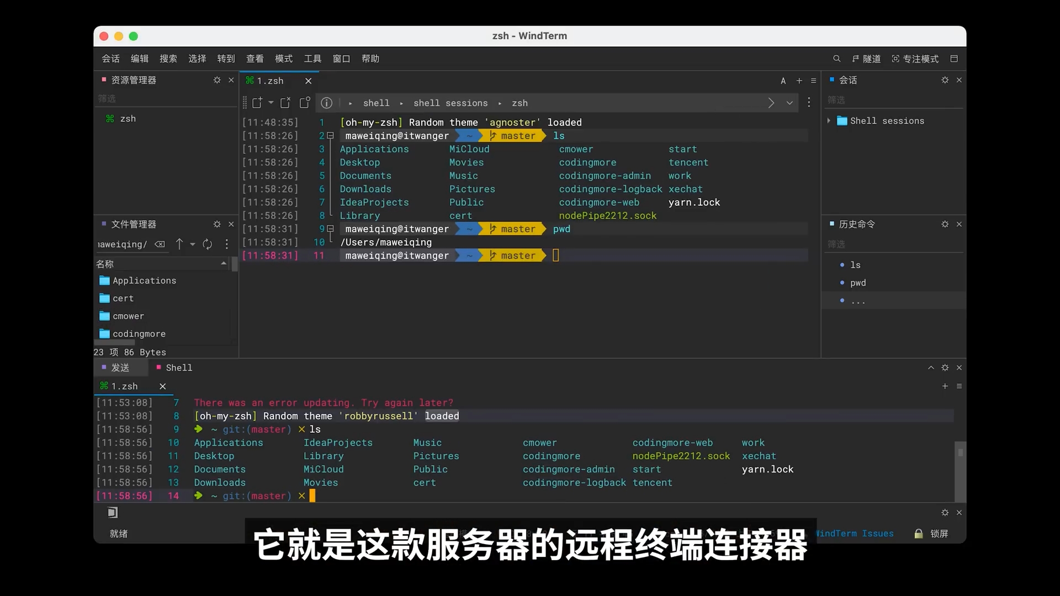Select the pwd entry in history commands
The height and width of the screenshot is (596, 1060).
pyautogui.click(x=858, y=283)
